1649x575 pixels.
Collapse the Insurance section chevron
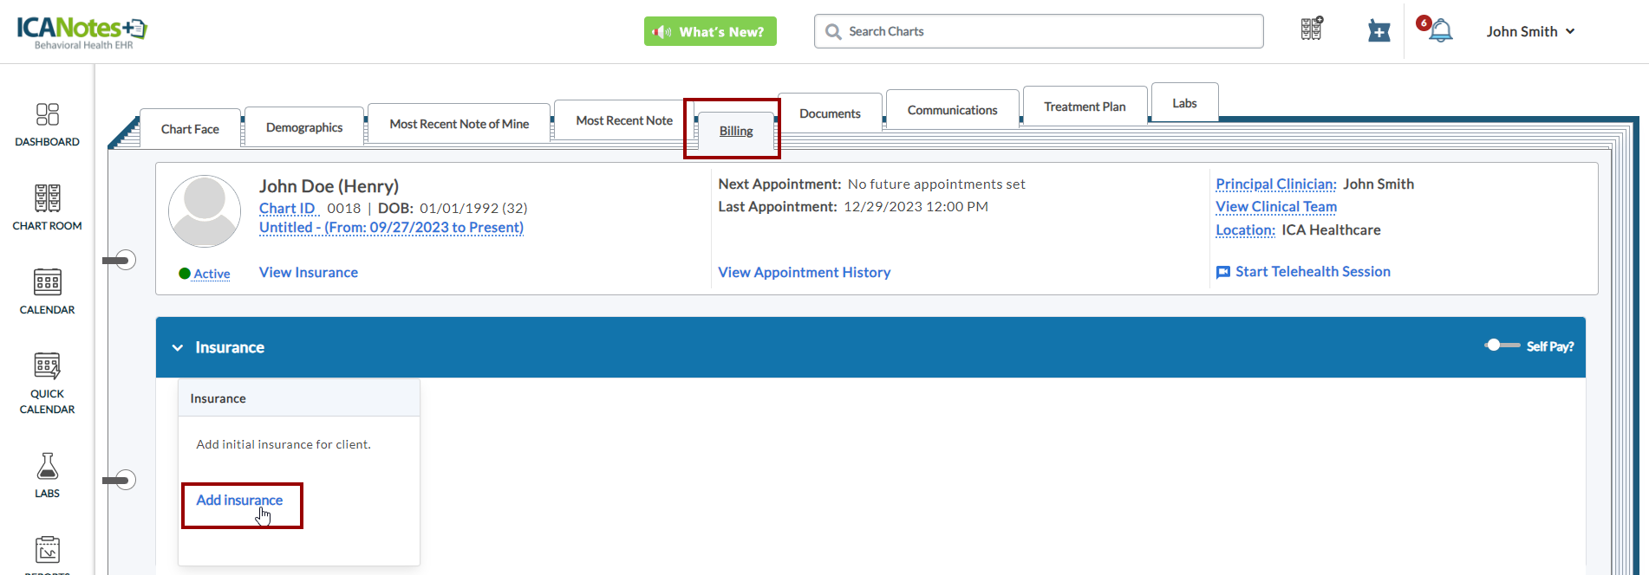[178, 348]
